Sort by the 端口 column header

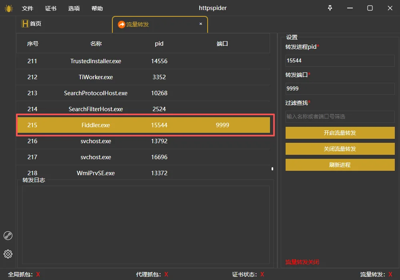pyautogui.click(x=222, y=44)
